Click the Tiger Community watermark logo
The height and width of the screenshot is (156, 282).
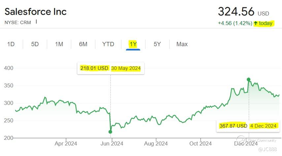pyautogui.click(x=241, y=140)
